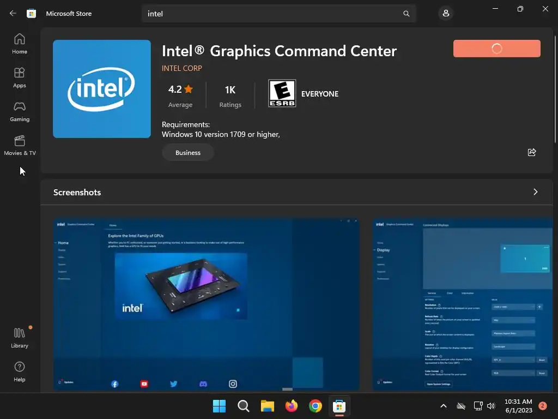Click the Microsoft Store taskbar icon
The width and height of the screenshot is (558, 419).
pos(339,406)
